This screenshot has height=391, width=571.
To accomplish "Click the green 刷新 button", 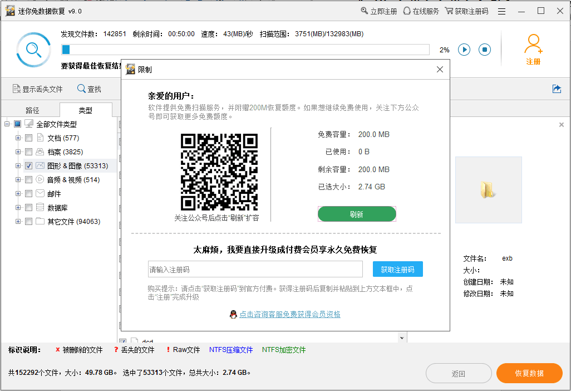I will [357, 214].
